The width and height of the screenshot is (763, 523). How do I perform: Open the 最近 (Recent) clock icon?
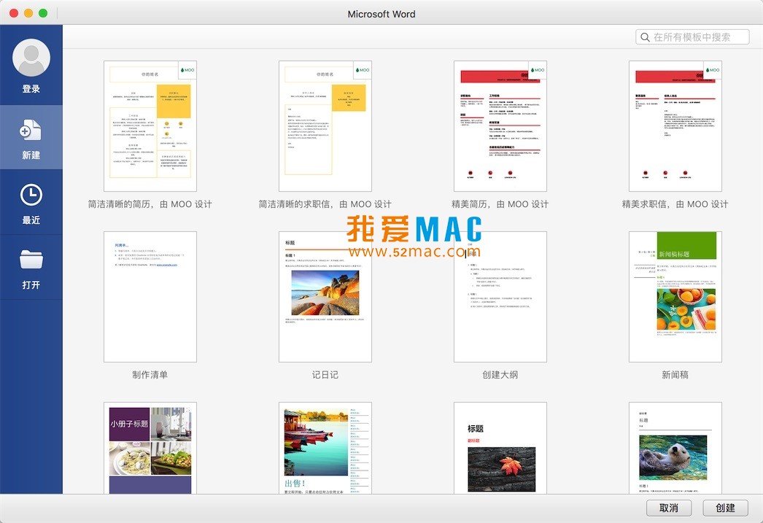point(31,195)
